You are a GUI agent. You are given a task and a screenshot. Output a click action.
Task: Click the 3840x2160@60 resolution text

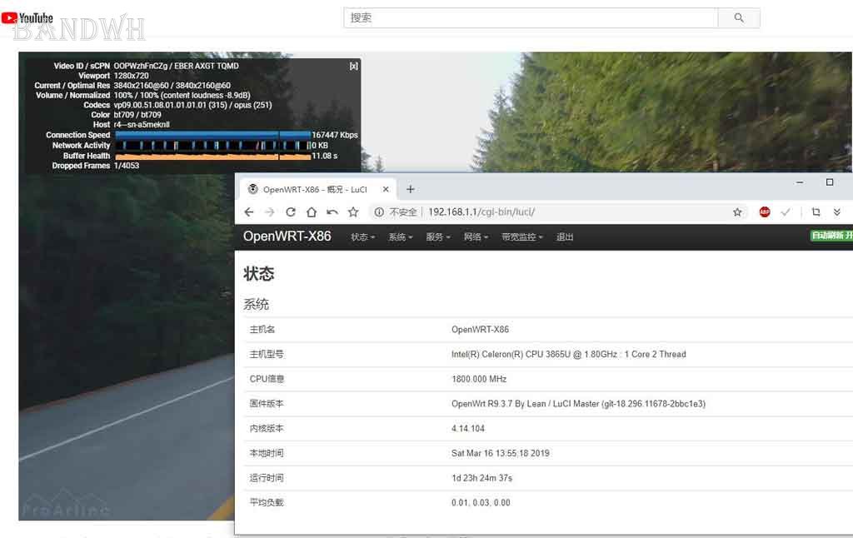point(172,86)
